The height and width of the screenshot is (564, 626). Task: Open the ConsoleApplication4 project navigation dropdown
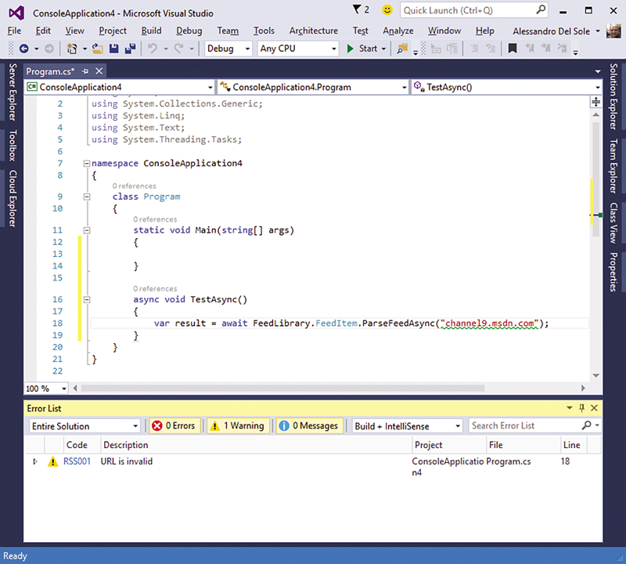(120, 87)
